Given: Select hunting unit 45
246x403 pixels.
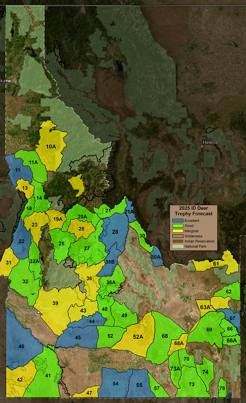Looking at the screenshot, I should (x=78, y=338).
